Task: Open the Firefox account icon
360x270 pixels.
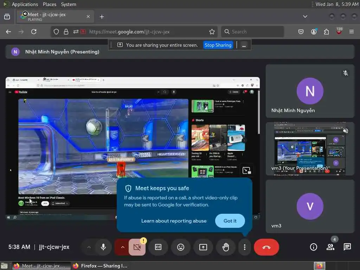Action: 314,32
